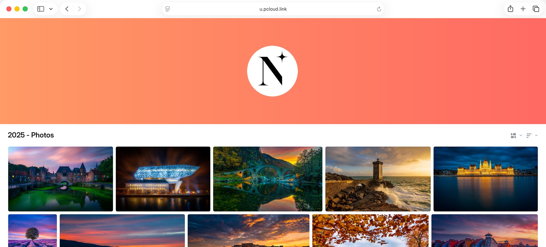Show the tab overview
The height and width of the screenshot is (247, 546).
coord(536,9)
